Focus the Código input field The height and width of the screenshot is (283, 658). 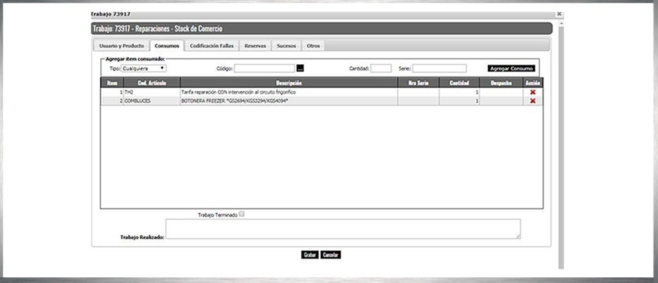pyautogui.click(x=264, y=68)
